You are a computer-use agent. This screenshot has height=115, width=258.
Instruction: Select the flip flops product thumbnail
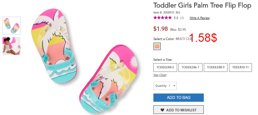12,26
